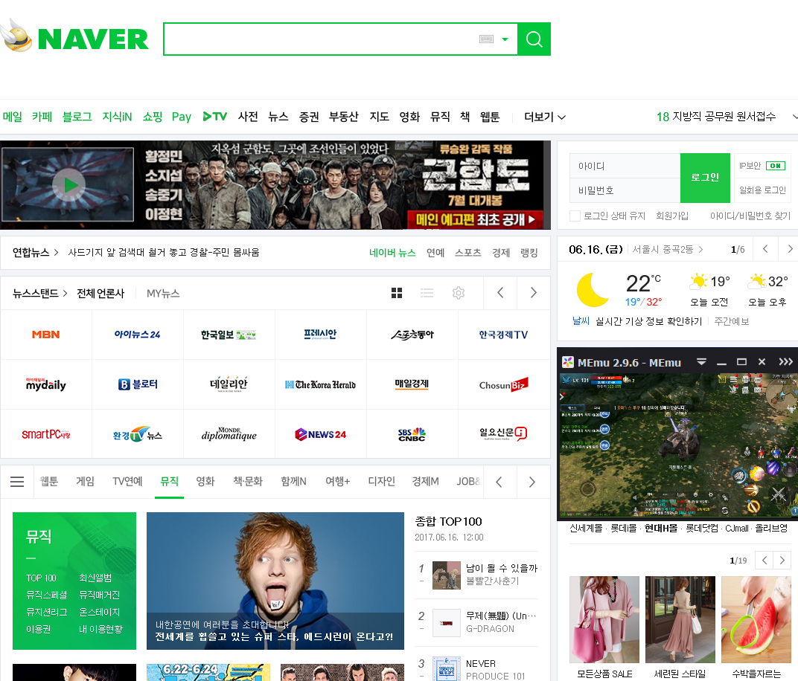Open the on-screen keyboard icon in search box
Viewport: 798px width, 681px height.
point(486,39)
